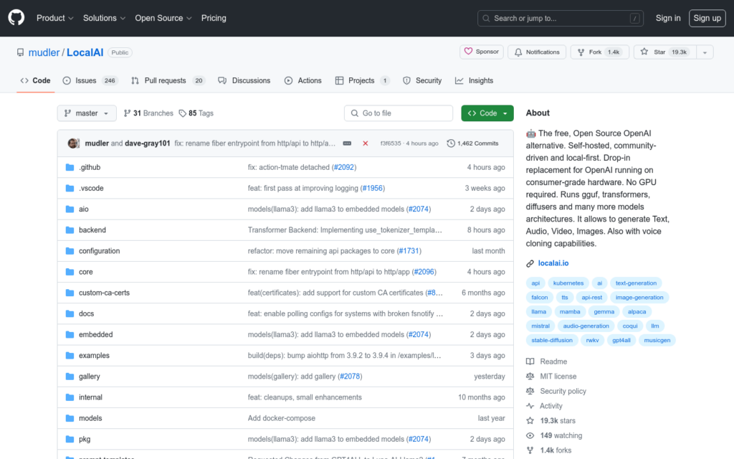This screenshot has height=459, width=734.
Task: Open the Insights tab
Action: pos(475,80)
